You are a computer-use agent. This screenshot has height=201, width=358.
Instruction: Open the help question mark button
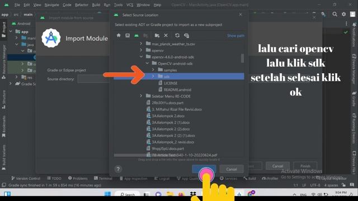[x=118, y=169]
